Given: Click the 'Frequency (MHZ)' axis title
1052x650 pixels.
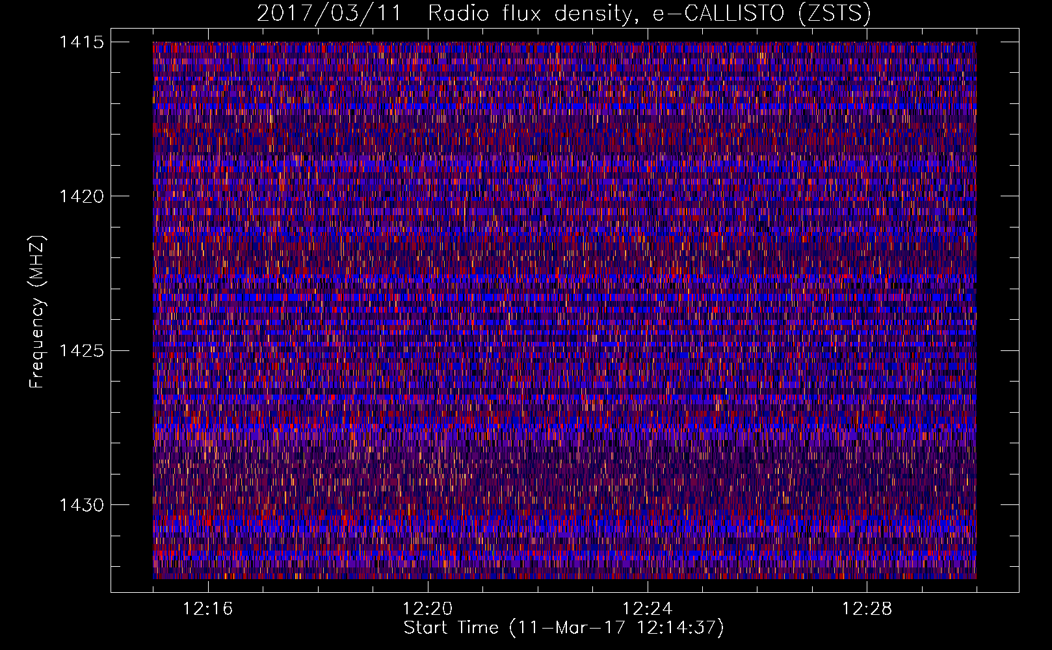Looking at the screenshot, I should pos(38,311).
